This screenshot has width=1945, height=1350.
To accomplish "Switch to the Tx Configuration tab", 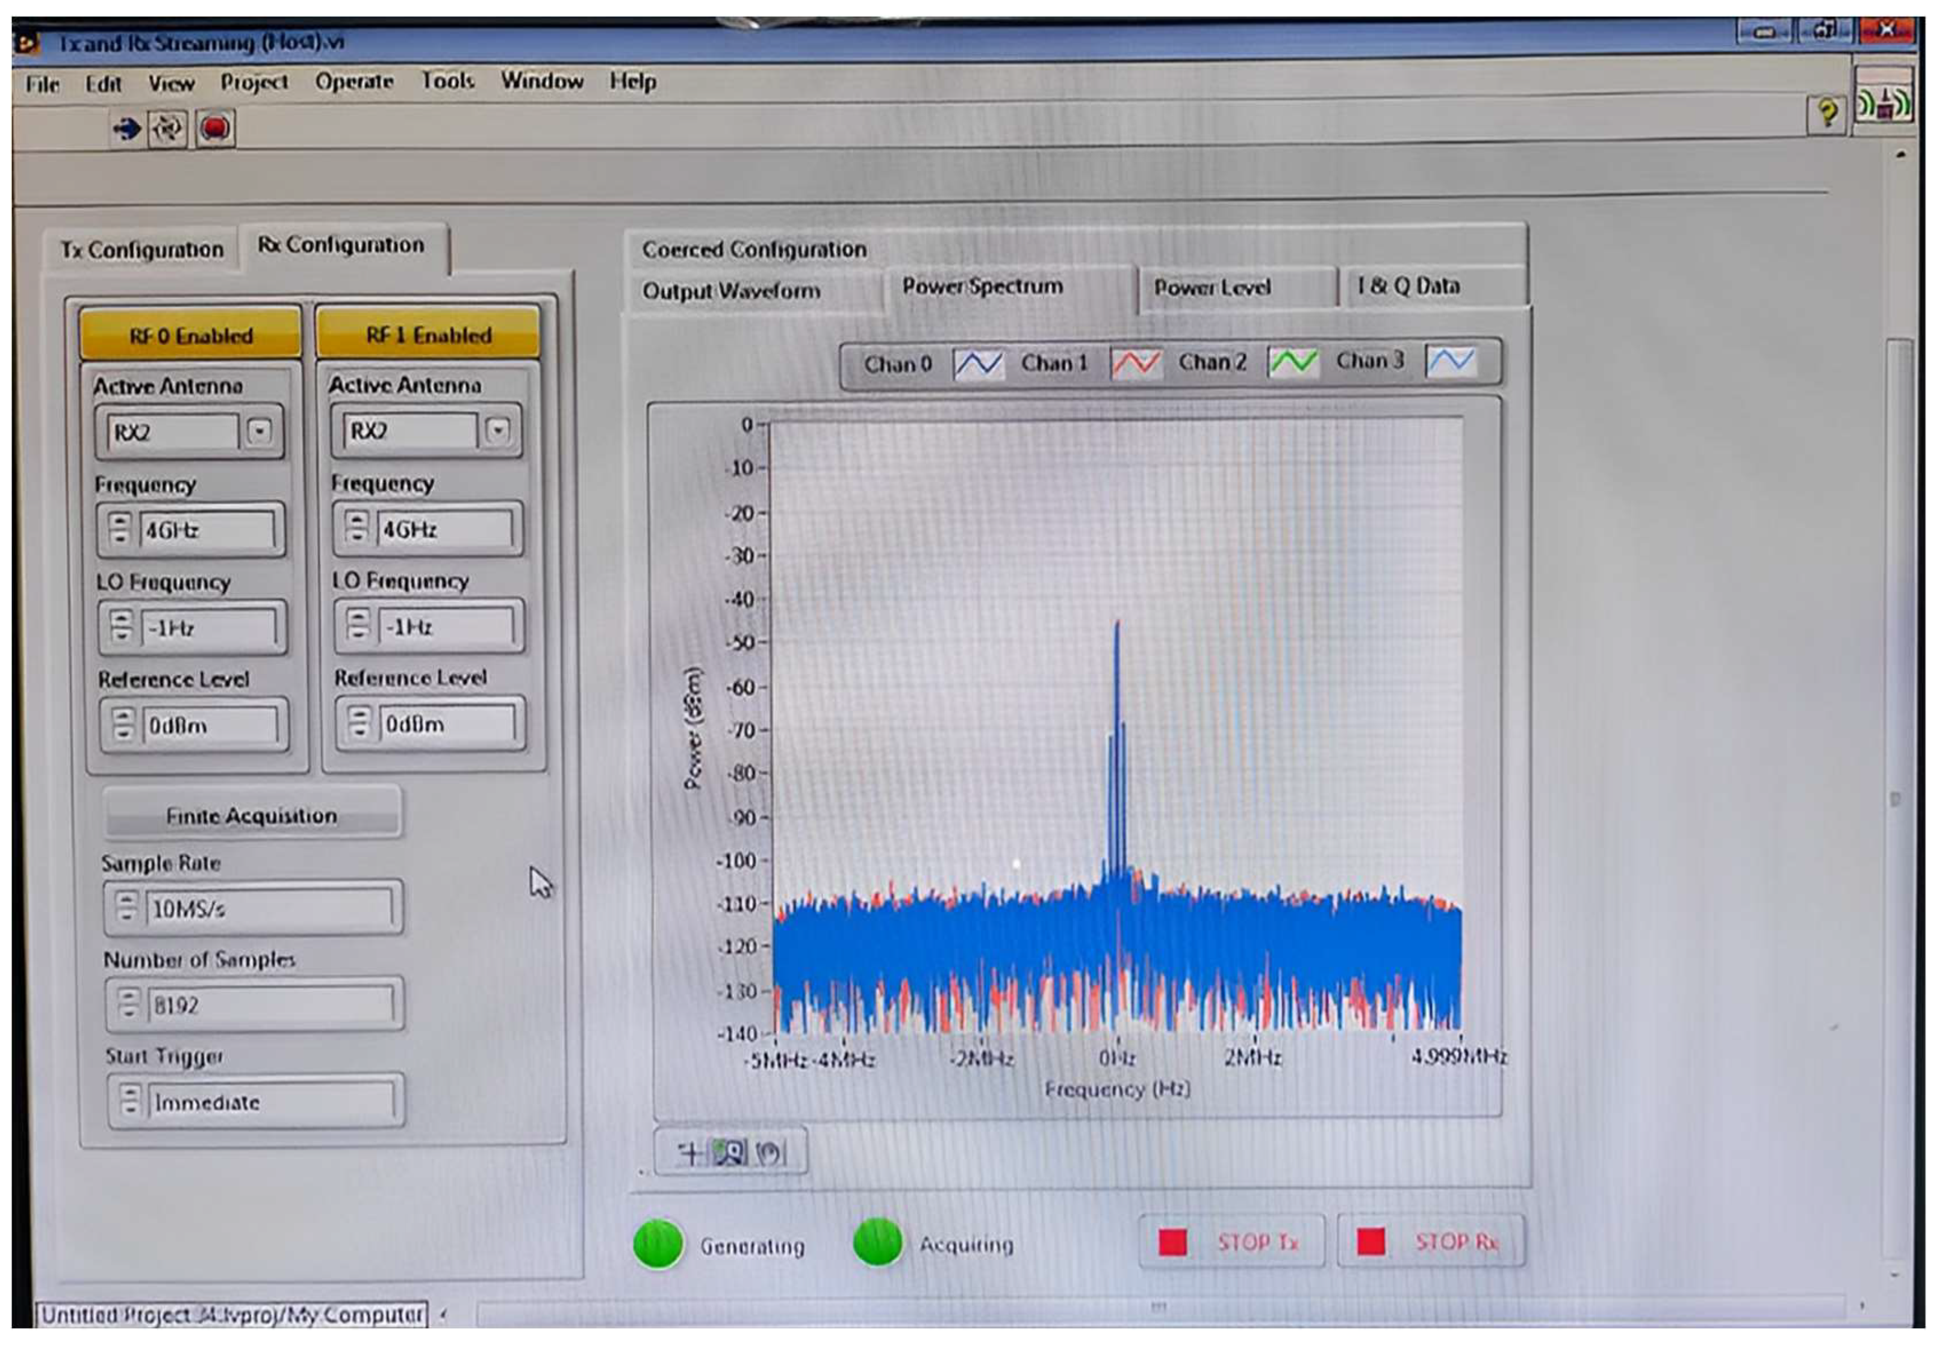I will 142,250.
